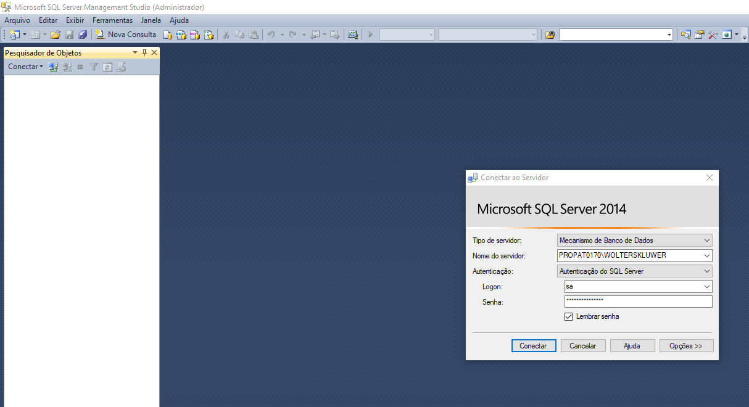Click the Navigate Backward icon
This screenshot has height=407, width=749.
315,35
